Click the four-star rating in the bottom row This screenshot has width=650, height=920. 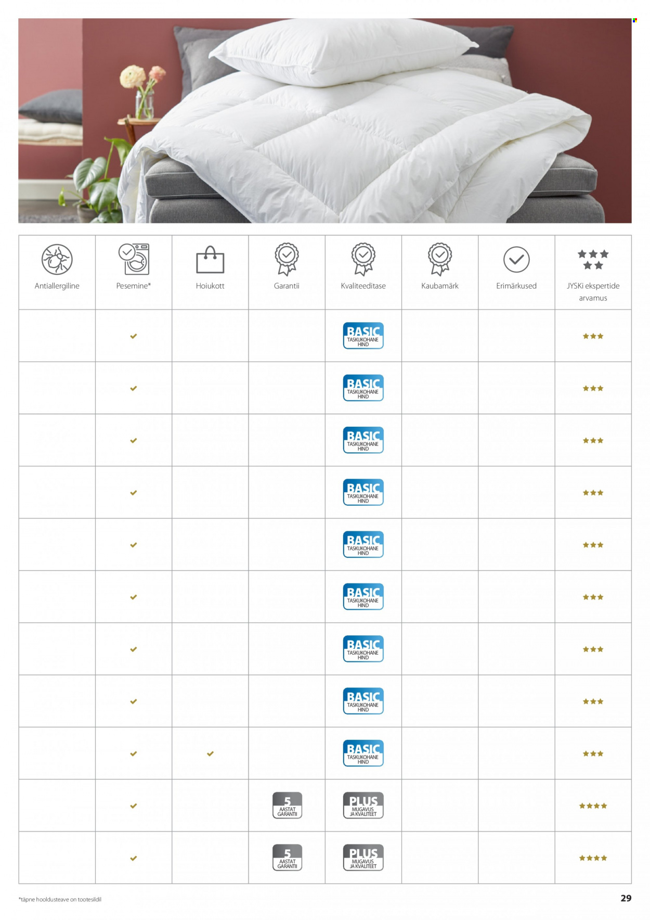click(593, 858)
